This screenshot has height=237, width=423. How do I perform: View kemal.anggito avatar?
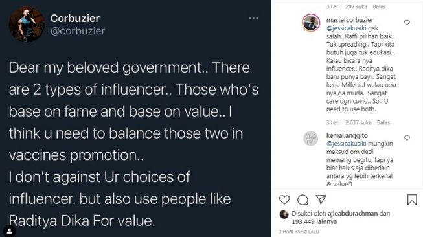[x=311, y=139]
